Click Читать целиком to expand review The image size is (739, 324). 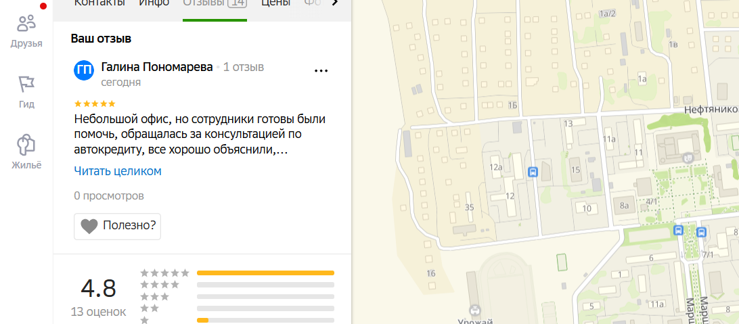pos(118,171)
